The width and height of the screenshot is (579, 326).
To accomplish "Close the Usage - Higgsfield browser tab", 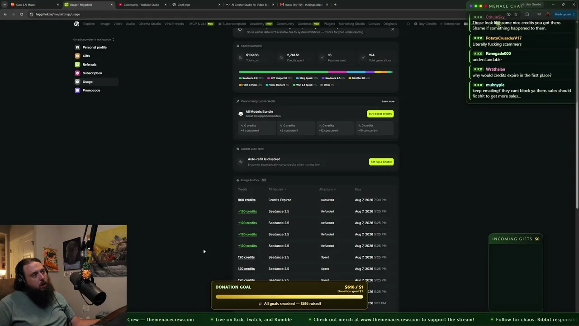I will coord(111,5).
